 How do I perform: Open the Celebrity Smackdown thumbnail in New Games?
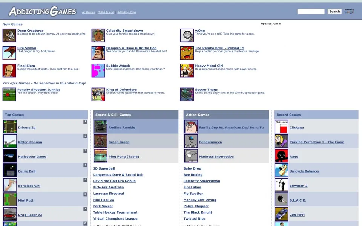click(x=98, y=35)
